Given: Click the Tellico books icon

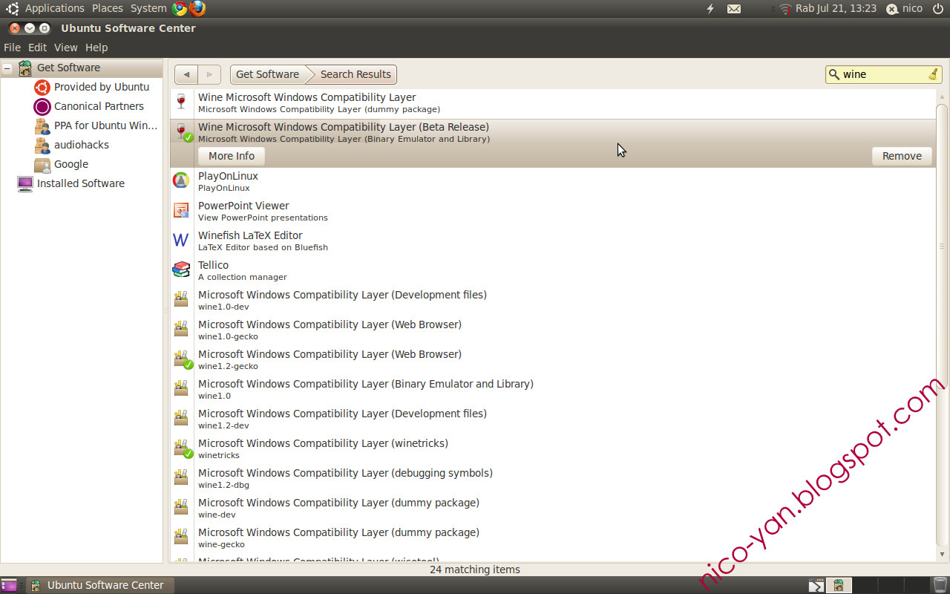Looking at the screenshot, I should [x=181, y=270].
